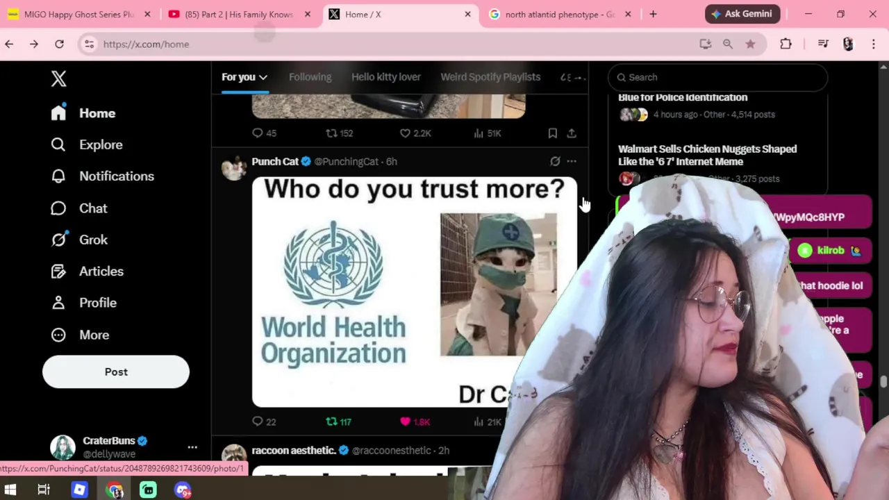The width and height of the screenshot is (889, 500).
Task: Share the top post
Action: pos(571,133)
